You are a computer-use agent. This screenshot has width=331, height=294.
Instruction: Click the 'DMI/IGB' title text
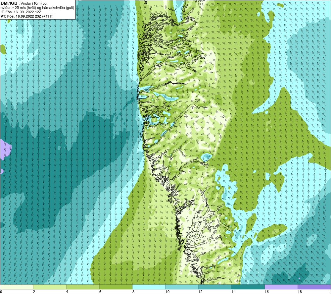pyautogui.click(x=9, y=3)
